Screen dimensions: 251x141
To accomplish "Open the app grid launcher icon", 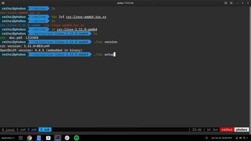I will pos(20,138).
